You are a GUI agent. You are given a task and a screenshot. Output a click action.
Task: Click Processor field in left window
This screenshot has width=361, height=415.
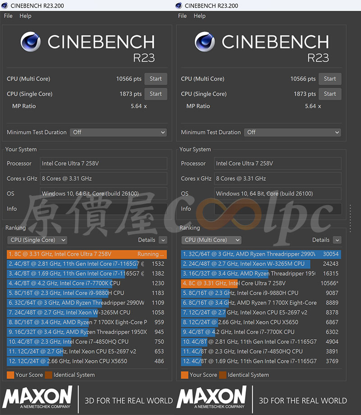(x=103, y=164)
